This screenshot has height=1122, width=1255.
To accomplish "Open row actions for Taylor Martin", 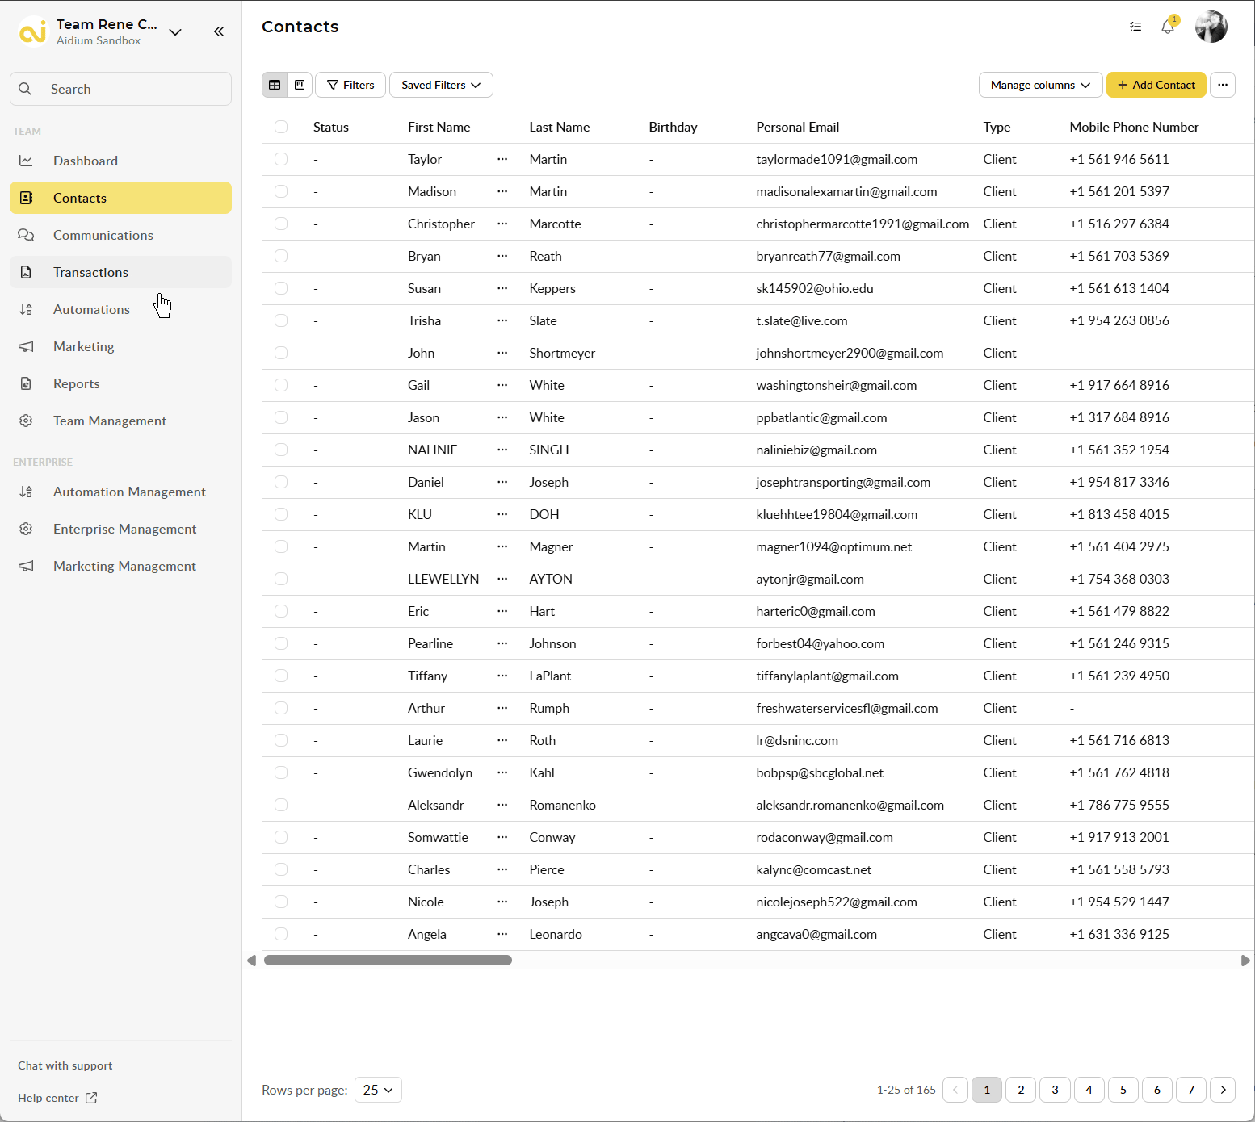I will [502, 159].
